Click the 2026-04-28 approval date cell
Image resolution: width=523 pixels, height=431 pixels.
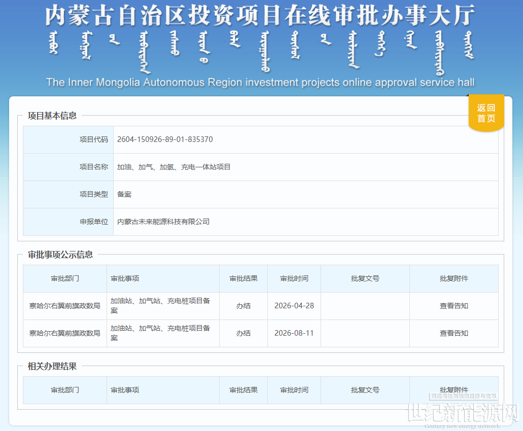click(294, 306)
